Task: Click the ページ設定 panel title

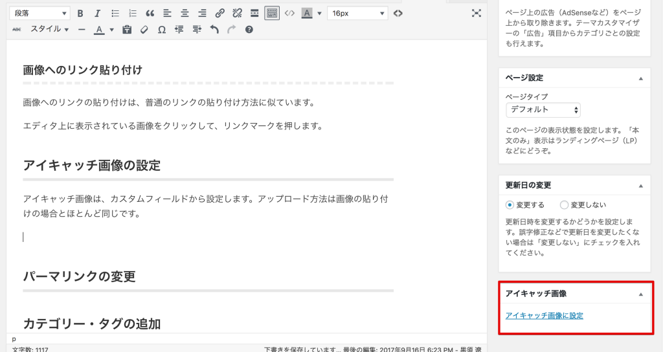Action: pyautogui.click(x=524, y=78)
